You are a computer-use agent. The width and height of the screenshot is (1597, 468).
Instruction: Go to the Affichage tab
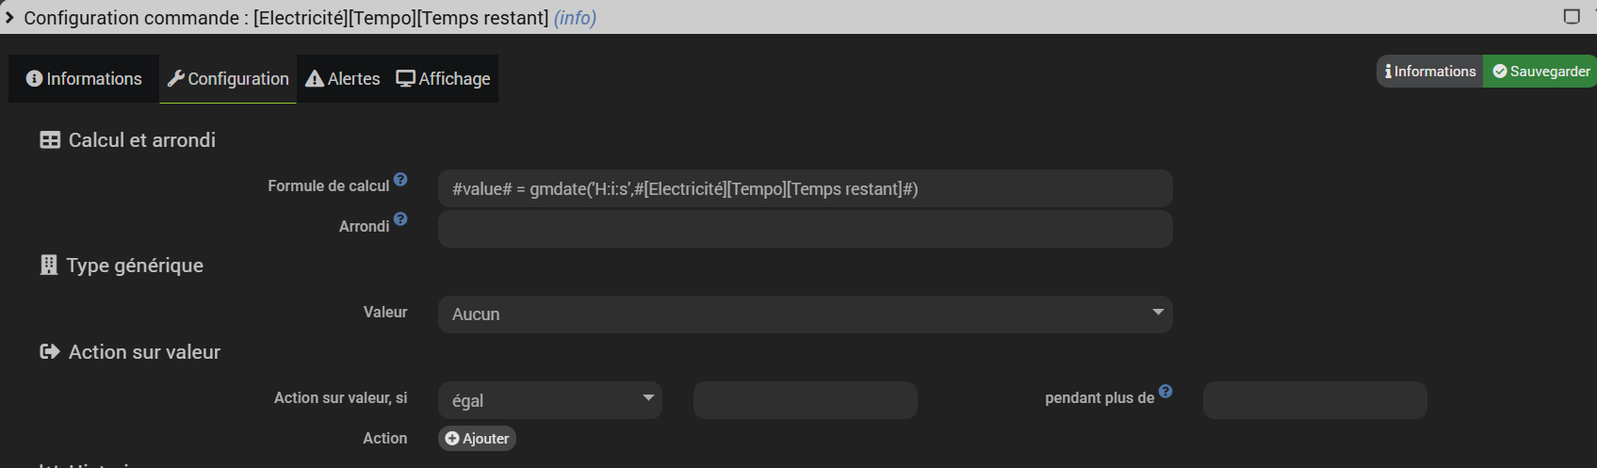[444, 79]
